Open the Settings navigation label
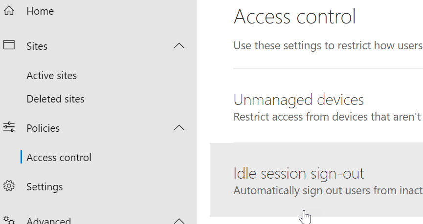 (45, 187)
